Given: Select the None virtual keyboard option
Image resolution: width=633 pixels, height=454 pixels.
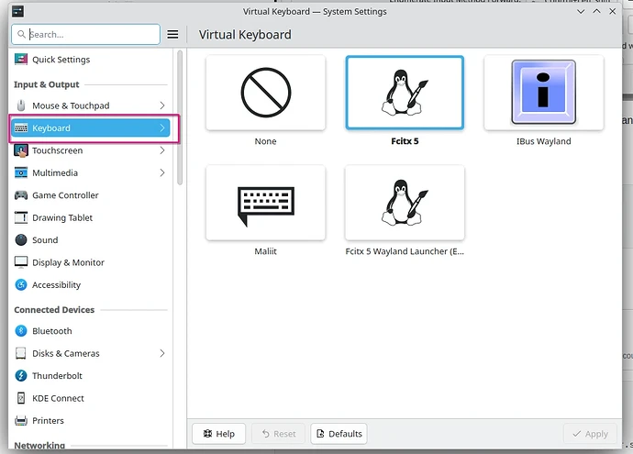Looking at the screenshot, I should [265, 93].
